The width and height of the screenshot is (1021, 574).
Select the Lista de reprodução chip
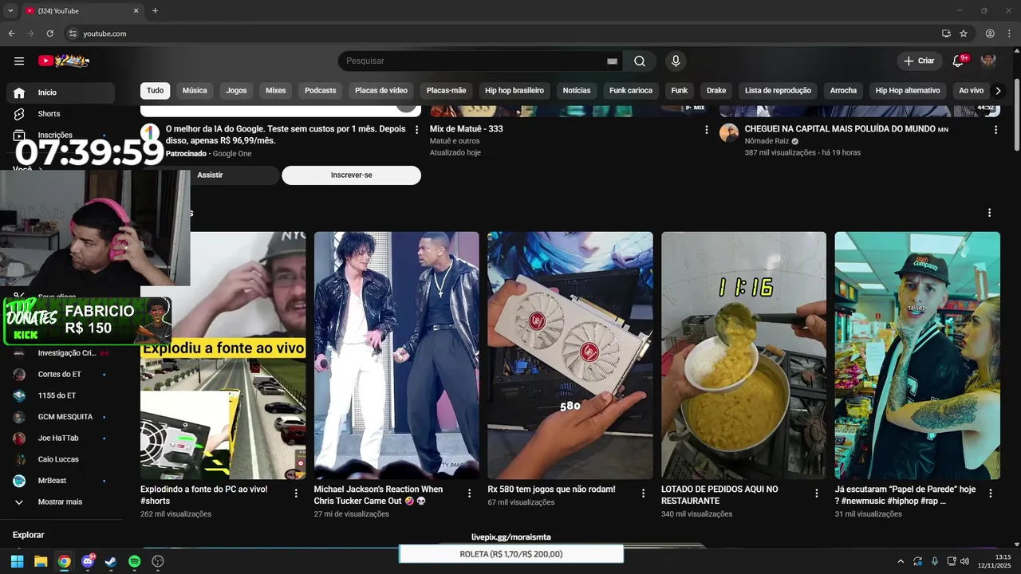click(x=778, y=91)
